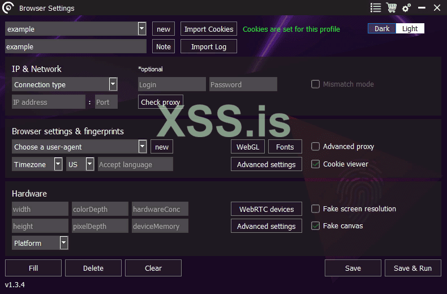
Task: Click new button beside user-agent dropdown
Action: pyautogui.click(x=162, y=147)
